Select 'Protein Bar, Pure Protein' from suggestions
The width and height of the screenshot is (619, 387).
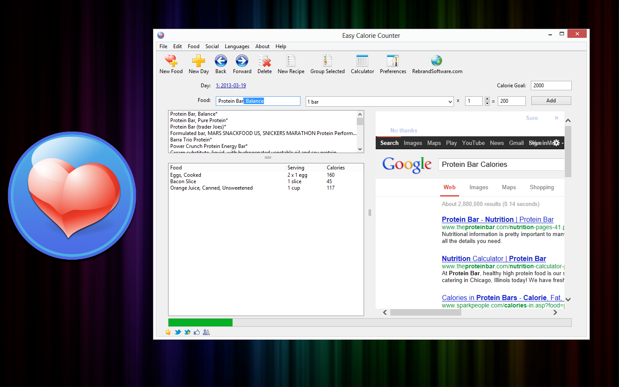point(199,120)
